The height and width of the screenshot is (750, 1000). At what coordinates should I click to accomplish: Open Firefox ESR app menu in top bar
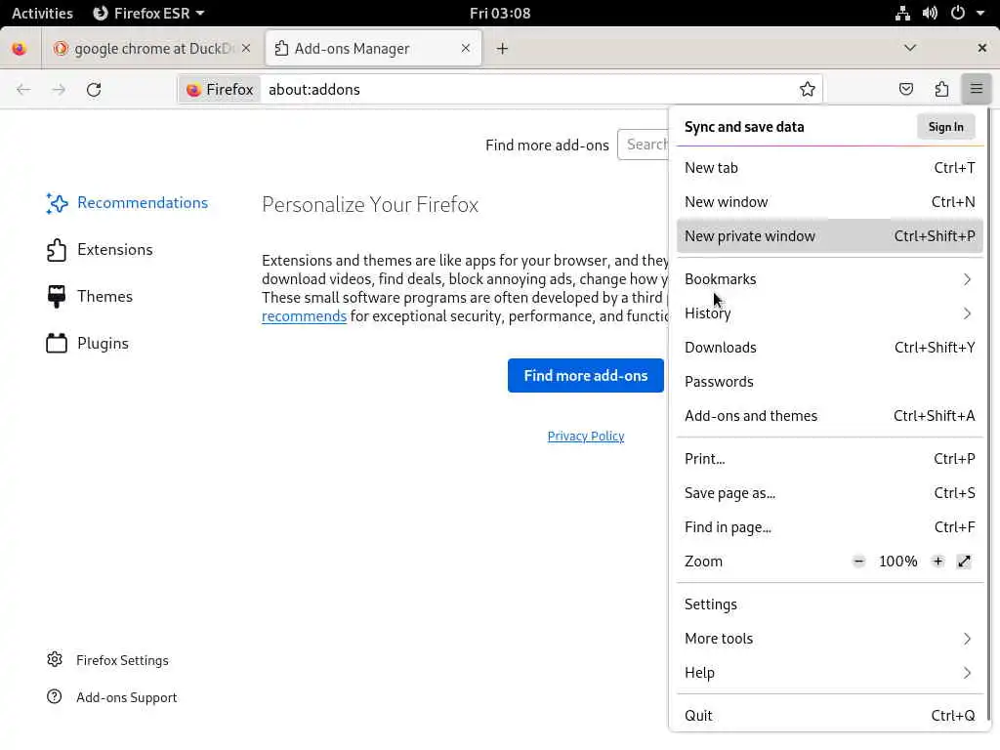148,13
